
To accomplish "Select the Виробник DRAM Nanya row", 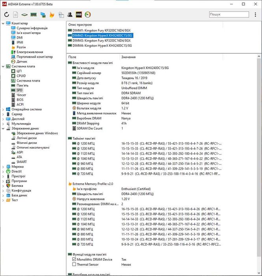I will coord(145,118).
